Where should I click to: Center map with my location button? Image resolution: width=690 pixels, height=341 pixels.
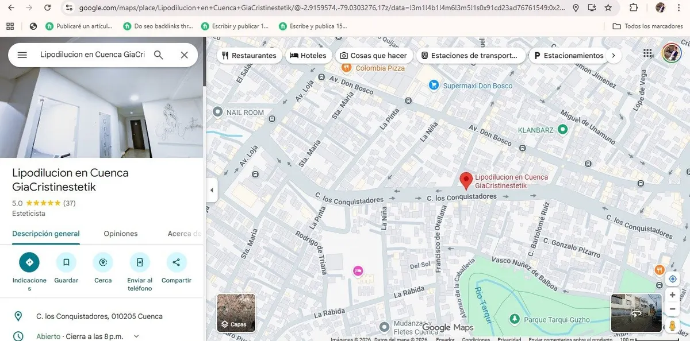tap(672, 279)
